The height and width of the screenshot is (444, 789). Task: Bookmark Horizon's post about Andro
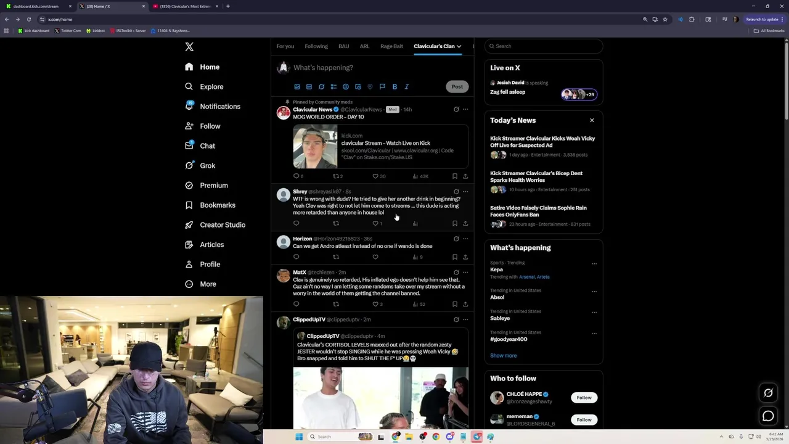click(455, 257)
